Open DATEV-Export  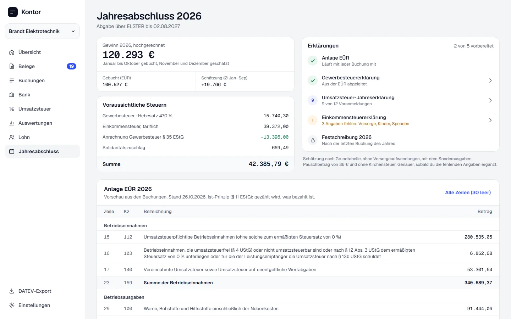[x=42, y=291]
